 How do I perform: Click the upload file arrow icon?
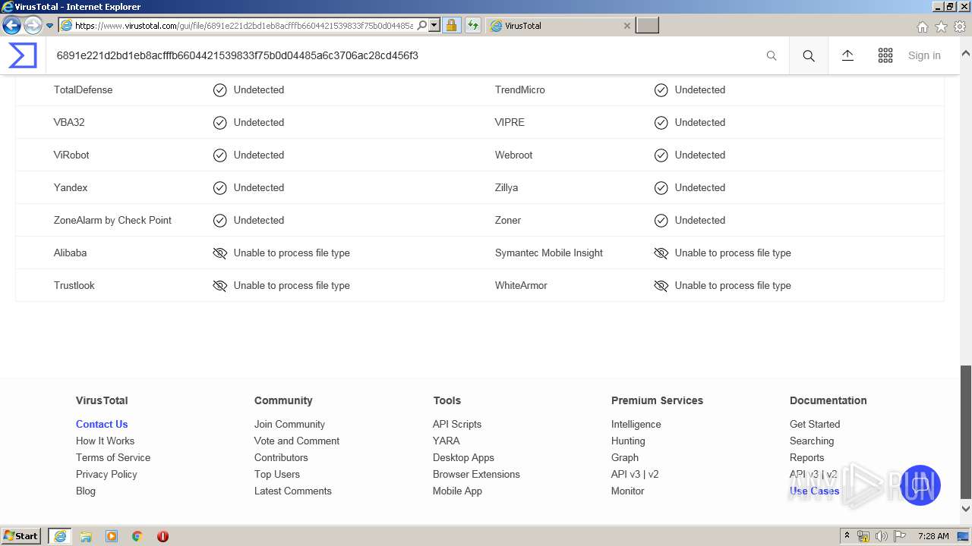847,55
